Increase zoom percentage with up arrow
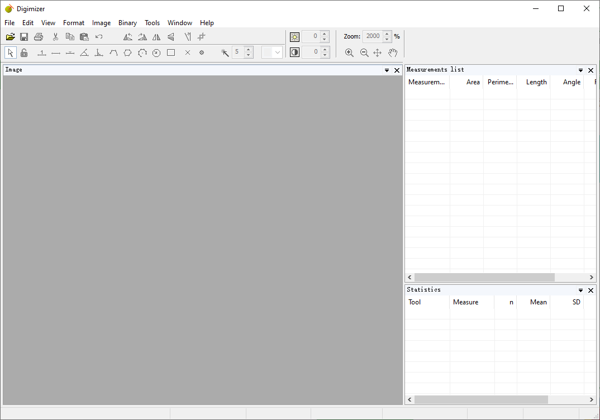 click(x=387, y=34)
